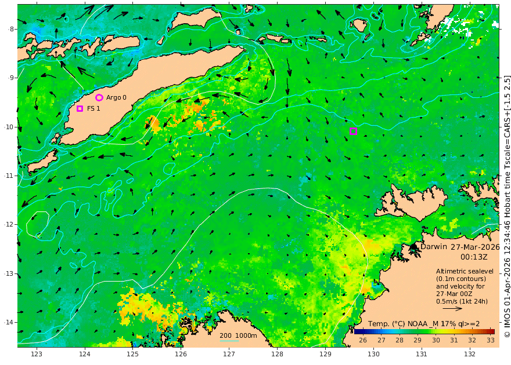The width and height of the screenshot is (511, 365).
Task: Click the 'Argo 0' label text
Action: point(116,97)
